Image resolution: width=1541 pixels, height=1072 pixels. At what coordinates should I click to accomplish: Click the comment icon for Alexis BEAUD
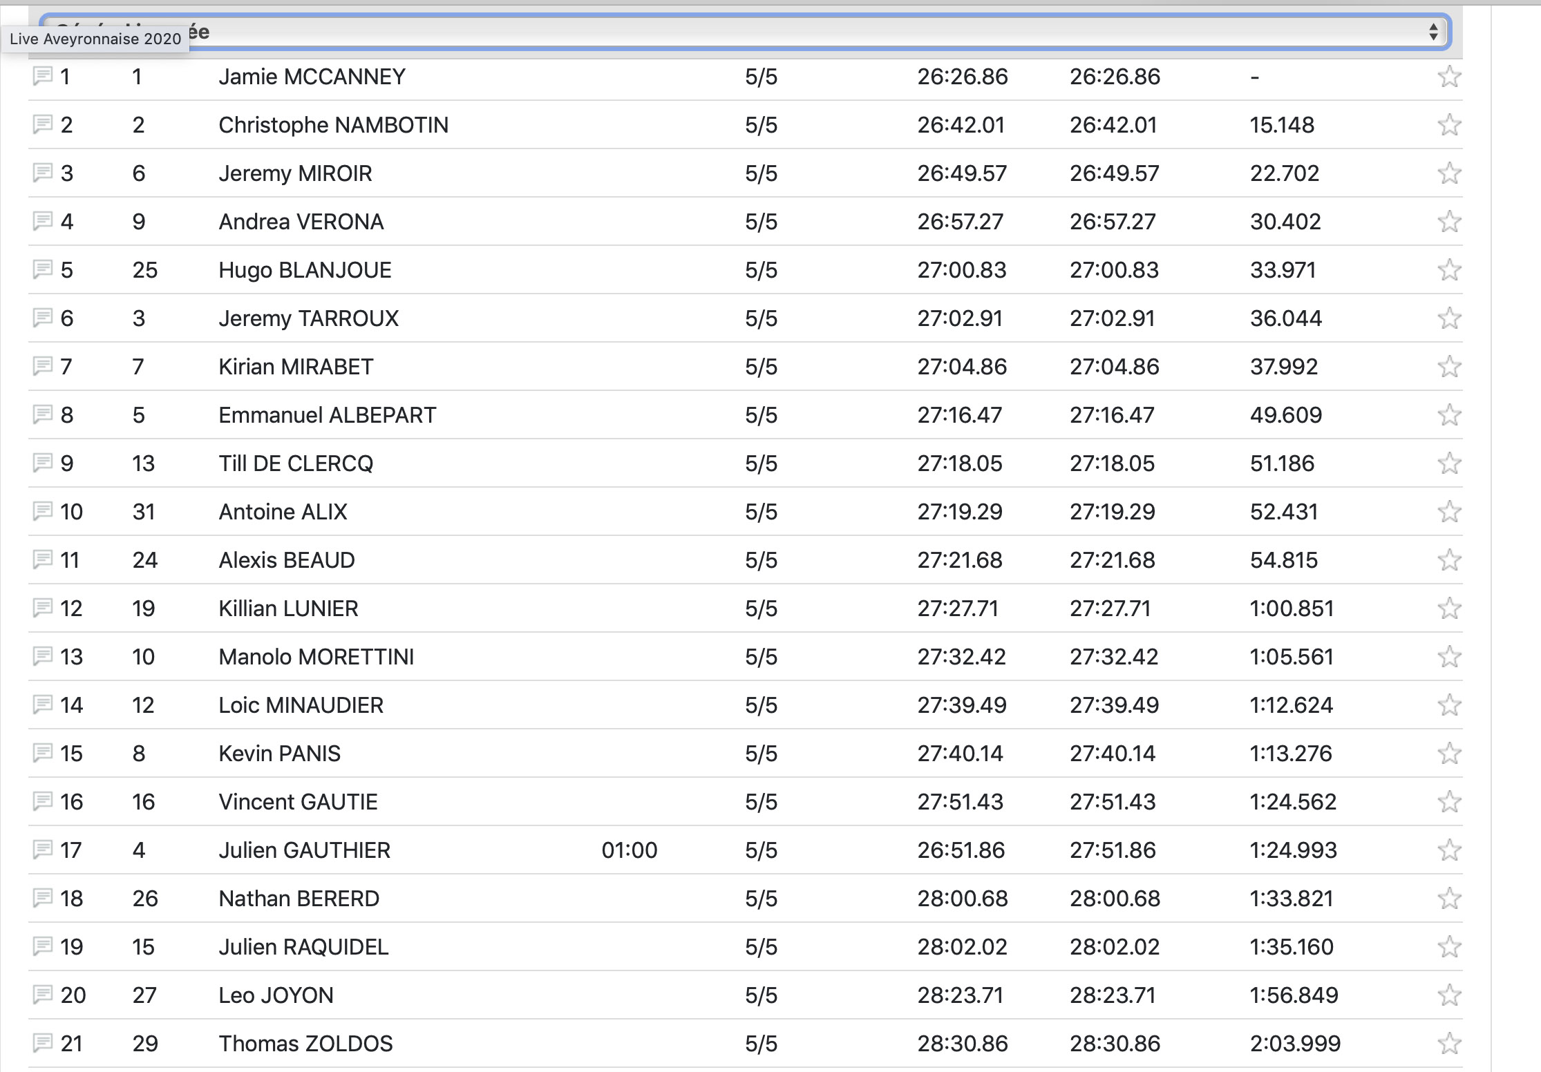(43, 559)
